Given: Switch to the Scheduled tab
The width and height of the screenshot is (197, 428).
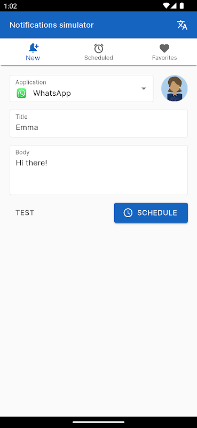Looking at the screenshot, I should 99,52.
